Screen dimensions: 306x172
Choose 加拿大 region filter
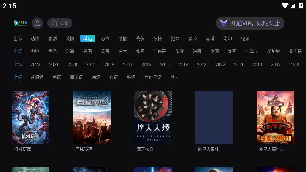coord(252,52)
